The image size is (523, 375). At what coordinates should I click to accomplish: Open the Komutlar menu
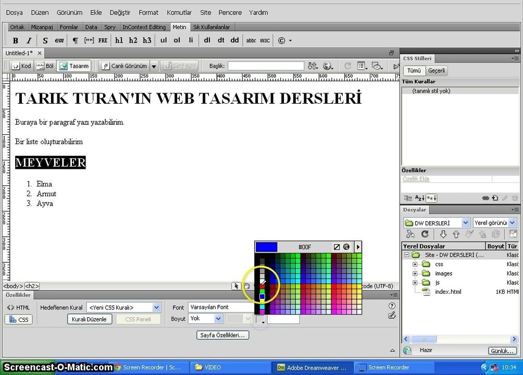(179, 12)
